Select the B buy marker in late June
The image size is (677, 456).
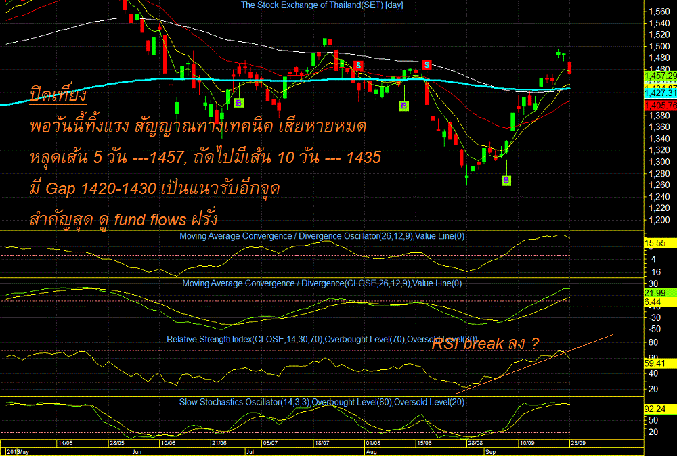point(239,103)
